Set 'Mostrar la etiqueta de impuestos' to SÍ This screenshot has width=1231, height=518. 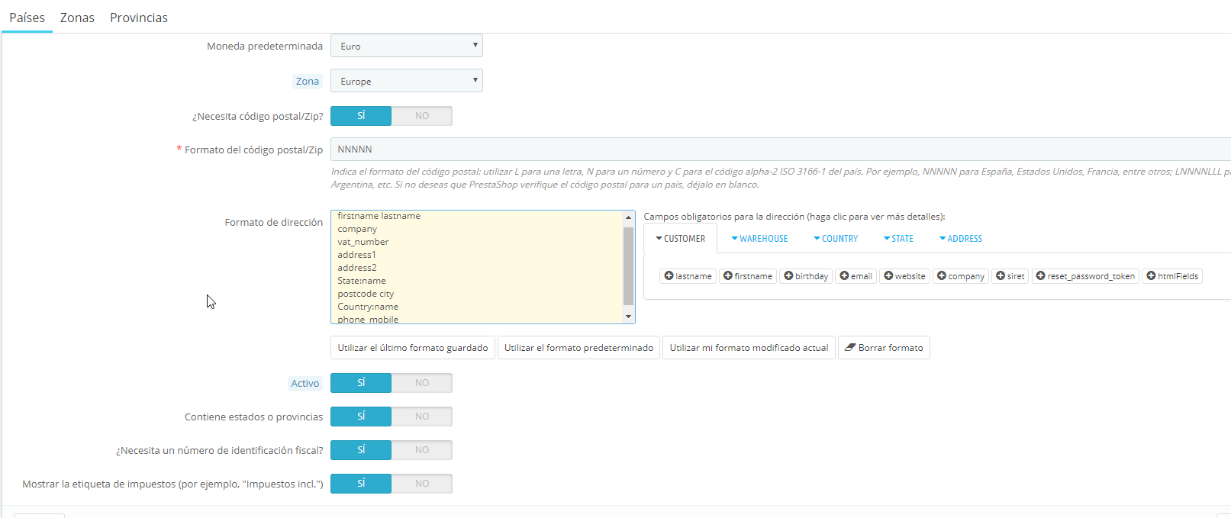(361, 484)
